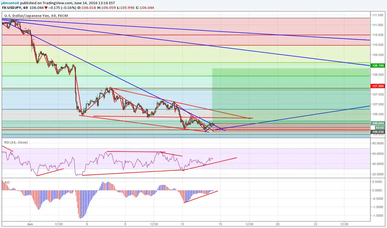Click the 43:55 bar countdown label
The image size is (387, 228).
pos(380,127)
